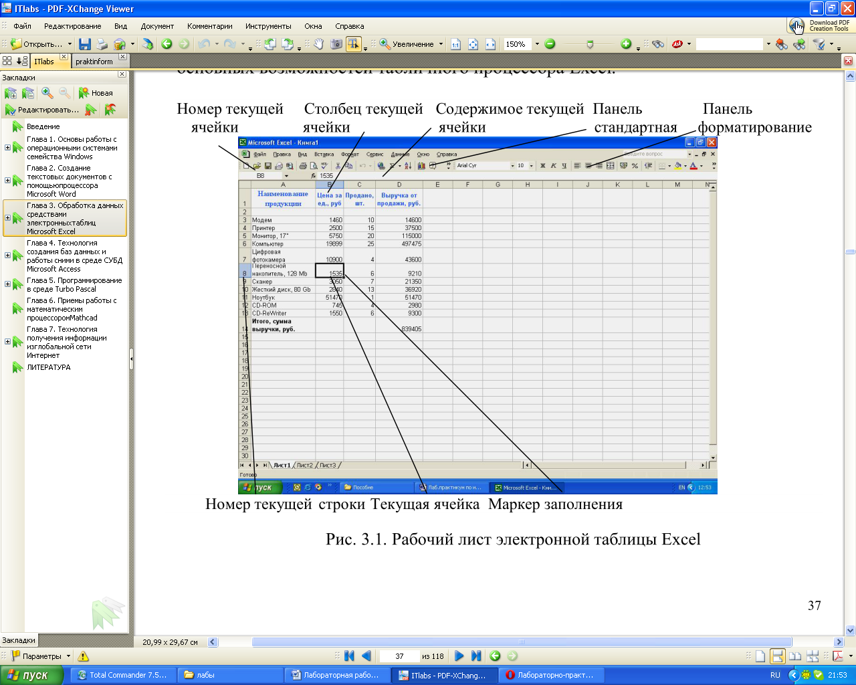The height and width of the screenshot is (685, 856).
Task: Go to the last page button
Action: click(476, 656)
